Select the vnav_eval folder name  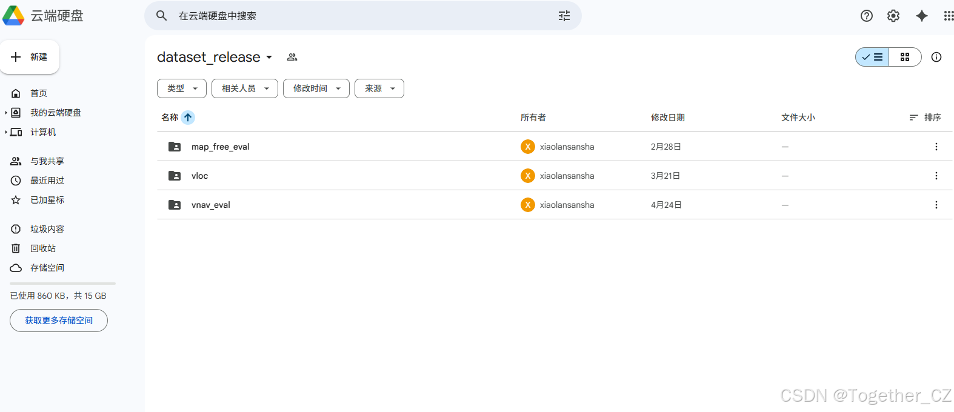211,205
